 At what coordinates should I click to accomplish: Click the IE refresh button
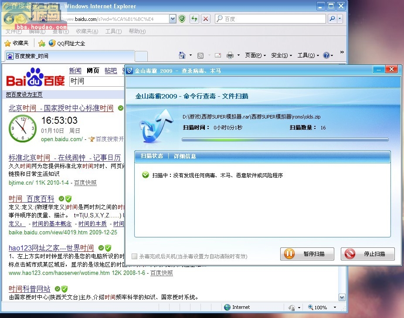[194, 19]
